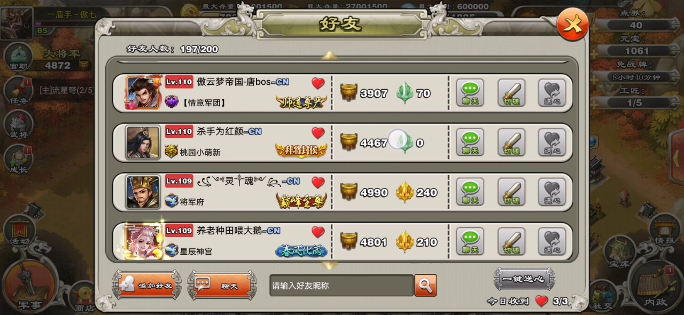Open the 官职 side menu
684x315 pixels.
pyautogui.click(x=18, y=58)
